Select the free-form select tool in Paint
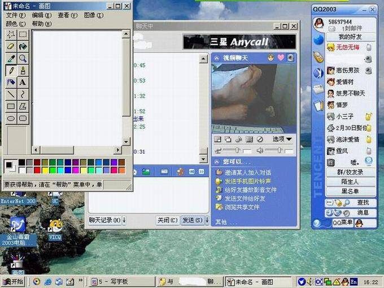 11,35
